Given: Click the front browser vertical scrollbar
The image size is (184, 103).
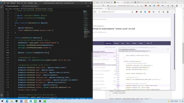Looking at the screenshot, I should coord(174,42).
